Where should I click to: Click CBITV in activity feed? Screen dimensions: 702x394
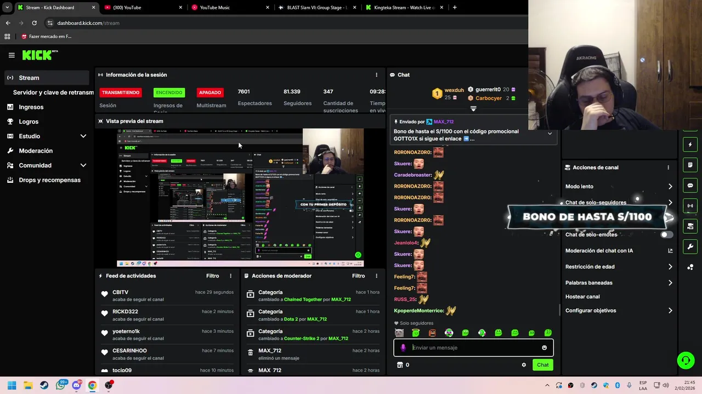tap(120, 292)
